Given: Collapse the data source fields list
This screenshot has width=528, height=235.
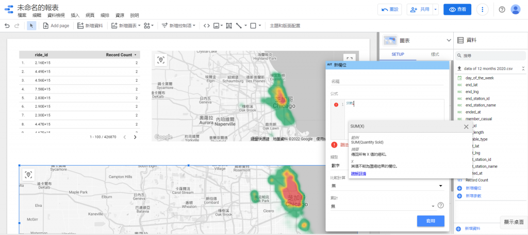Looking at the screenshot, I should click(523, 68).
